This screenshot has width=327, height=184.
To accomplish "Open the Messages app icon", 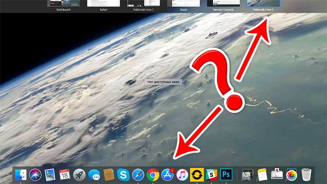I will [x=94, y=175].
